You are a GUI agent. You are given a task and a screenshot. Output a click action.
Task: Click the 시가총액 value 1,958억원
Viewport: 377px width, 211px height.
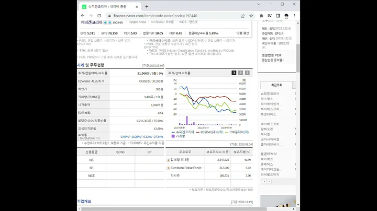(x=157, y=105)
